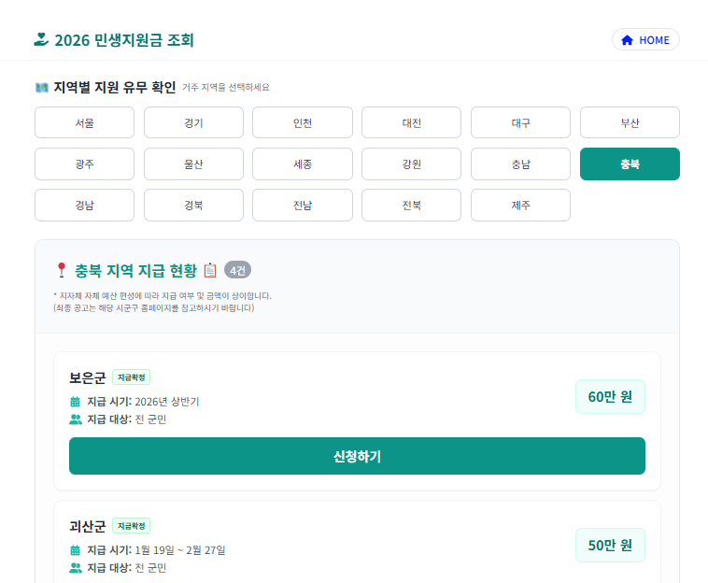The image size is (708, 583).
Task: Choose the 제주 region
Action: point(520,205)
